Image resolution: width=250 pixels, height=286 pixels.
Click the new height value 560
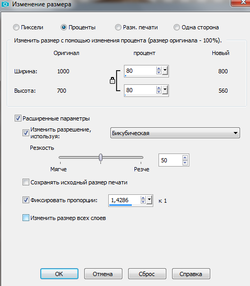pyautogui.click(x=223, y=91)
